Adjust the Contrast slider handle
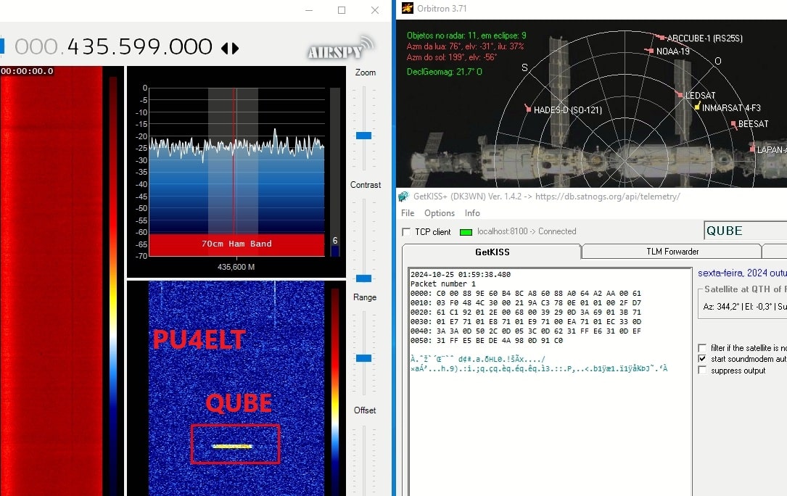The image size is (787, 496). point(364,278)
